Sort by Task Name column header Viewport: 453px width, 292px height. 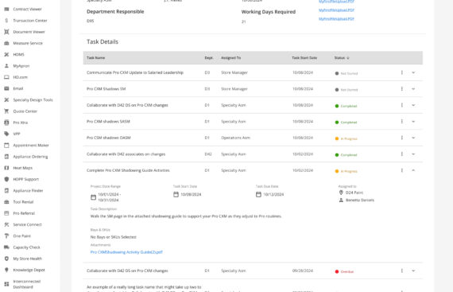95,58
